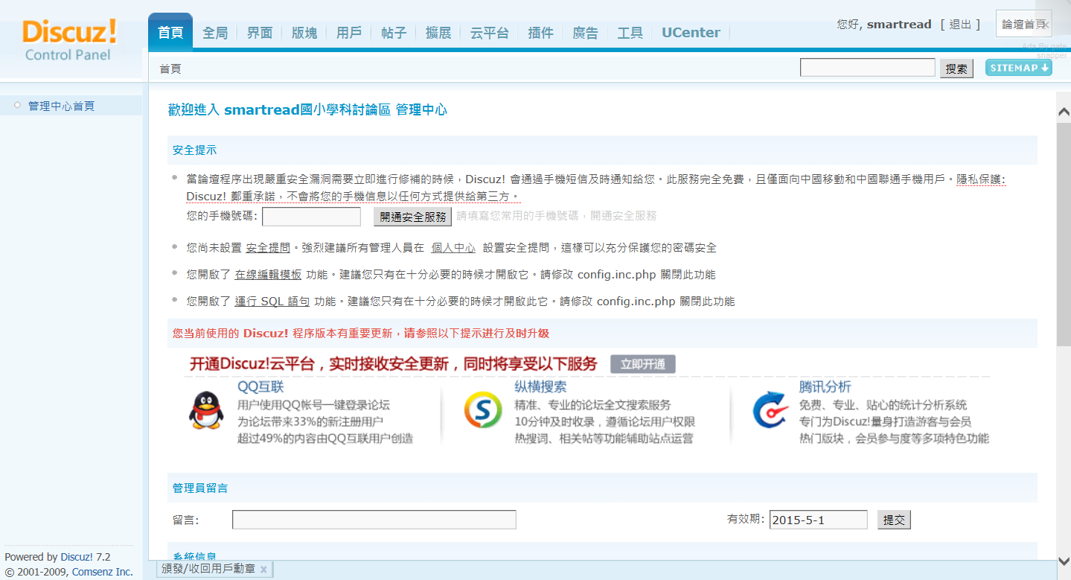Click the QQ penguin icon

pos(205,410)
